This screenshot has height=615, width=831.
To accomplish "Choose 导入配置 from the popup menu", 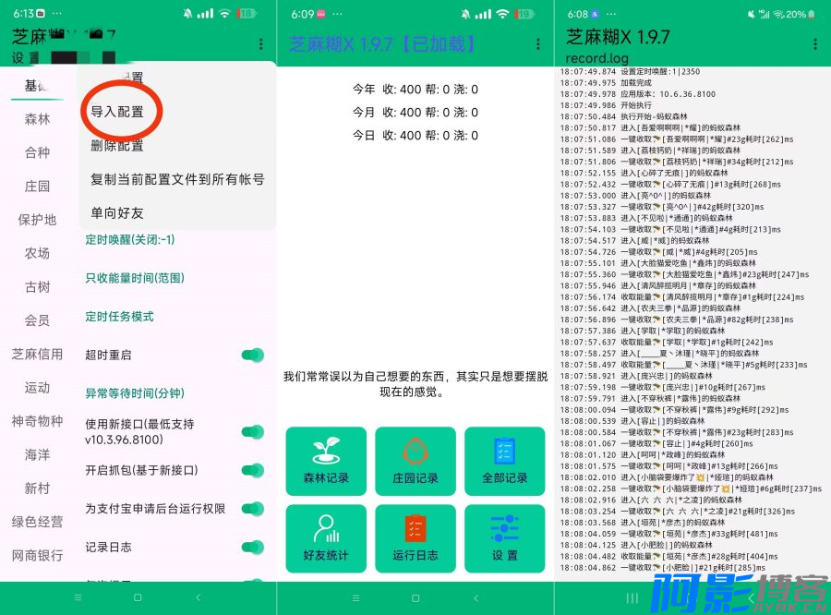I will tap(117, 112).
